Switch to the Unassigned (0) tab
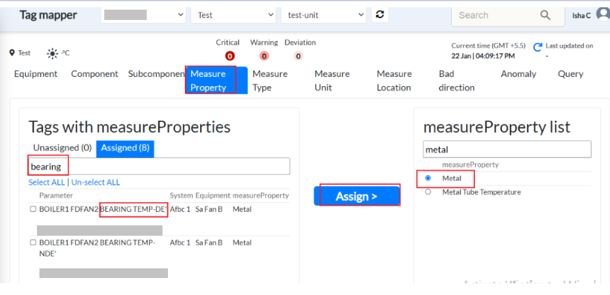610x295 pixels. point(62,148)
